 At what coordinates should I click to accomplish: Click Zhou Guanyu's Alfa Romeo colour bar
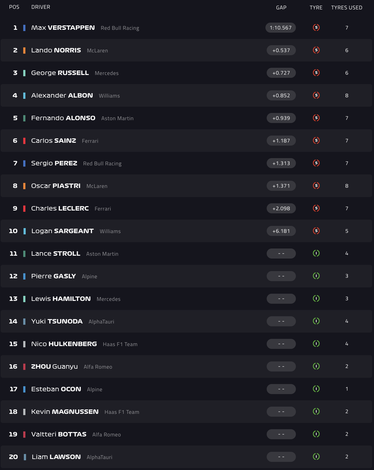pyautogui.click(x=24, y=366)
